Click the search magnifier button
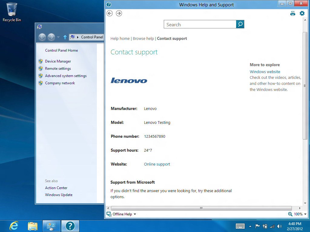This screenshot has height=232, width=310. click(240, 24)
